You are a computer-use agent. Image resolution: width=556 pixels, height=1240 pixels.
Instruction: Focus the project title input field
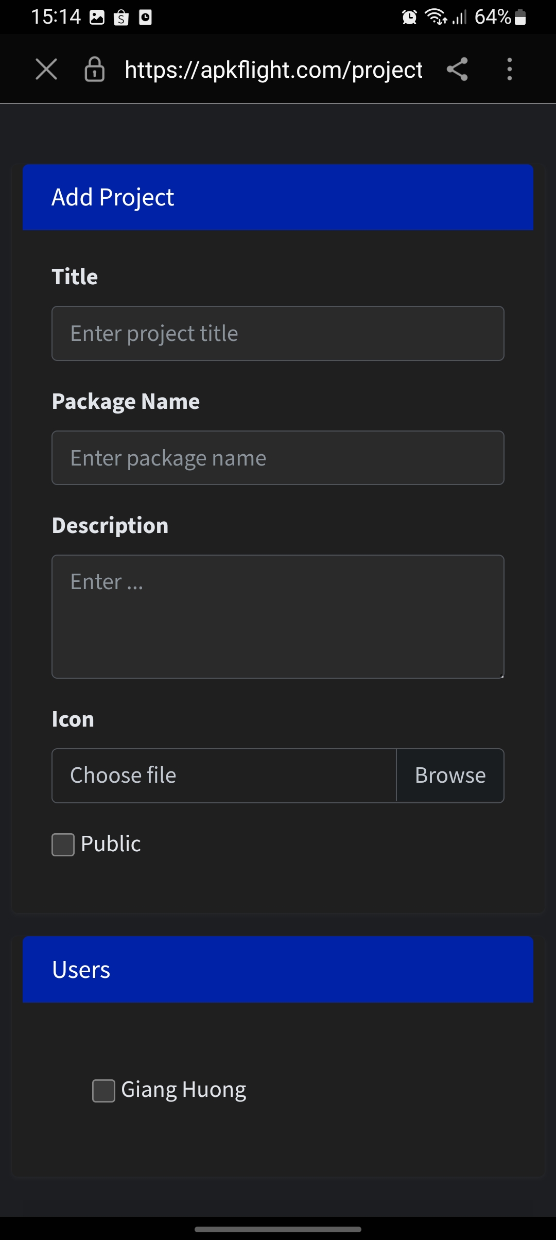pos(278,334)
